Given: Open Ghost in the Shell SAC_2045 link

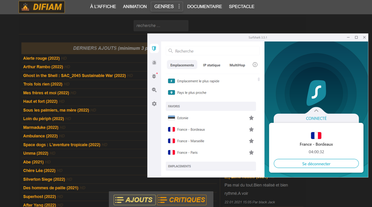Looking at the screenshot, I should click(74, 76).
